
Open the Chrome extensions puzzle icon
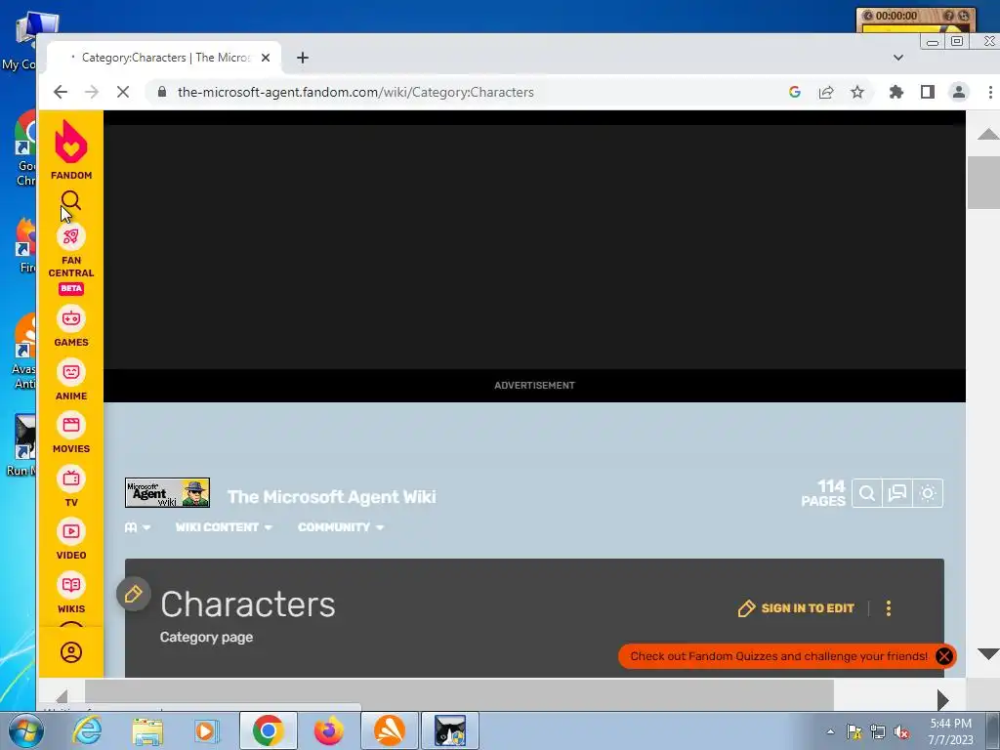(x=896, y=92)
